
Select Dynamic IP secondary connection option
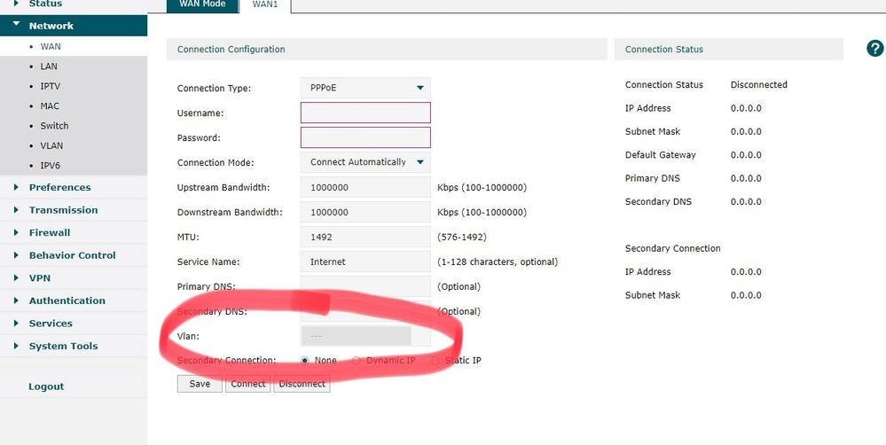[357, 361]
